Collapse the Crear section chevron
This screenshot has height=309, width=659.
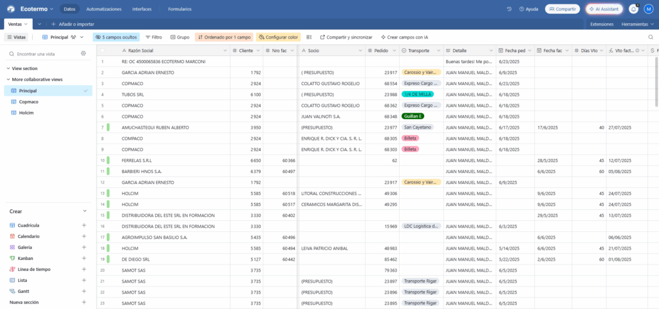[x=84, y=211]
